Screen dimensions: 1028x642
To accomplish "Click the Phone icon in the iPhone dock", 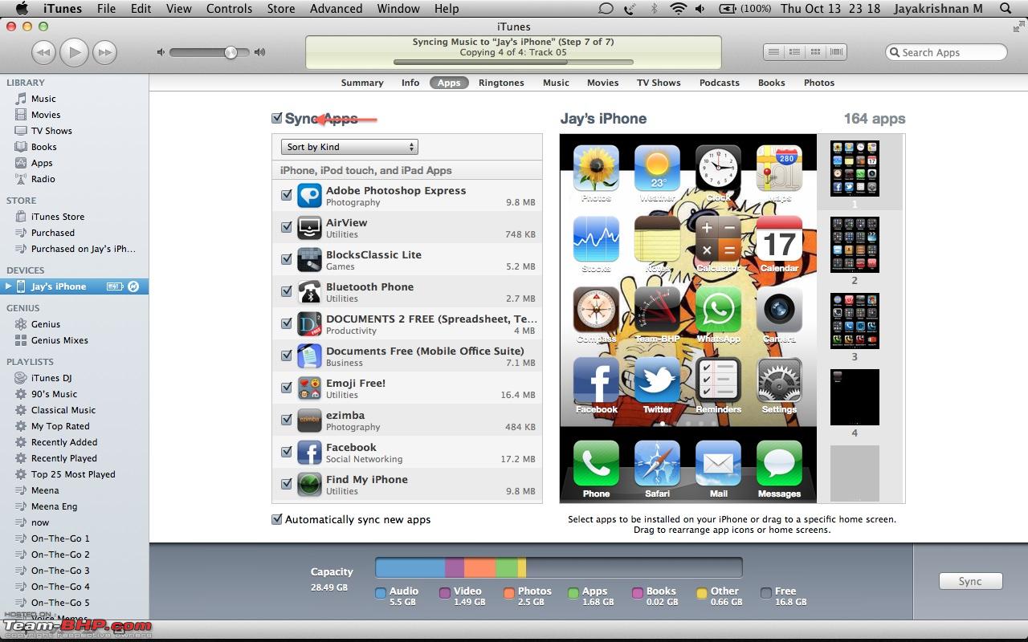I will tap(596, 464).
